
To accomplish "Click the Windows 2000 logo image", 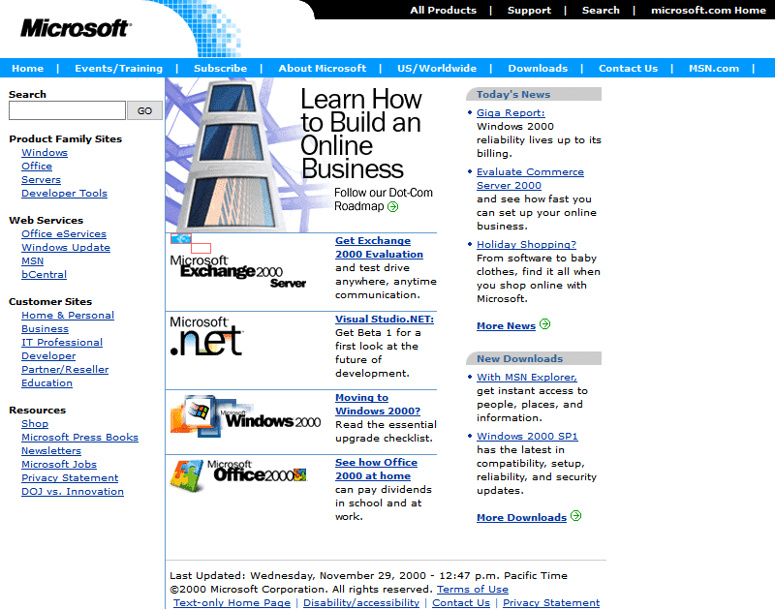I will tap(246, 415).
